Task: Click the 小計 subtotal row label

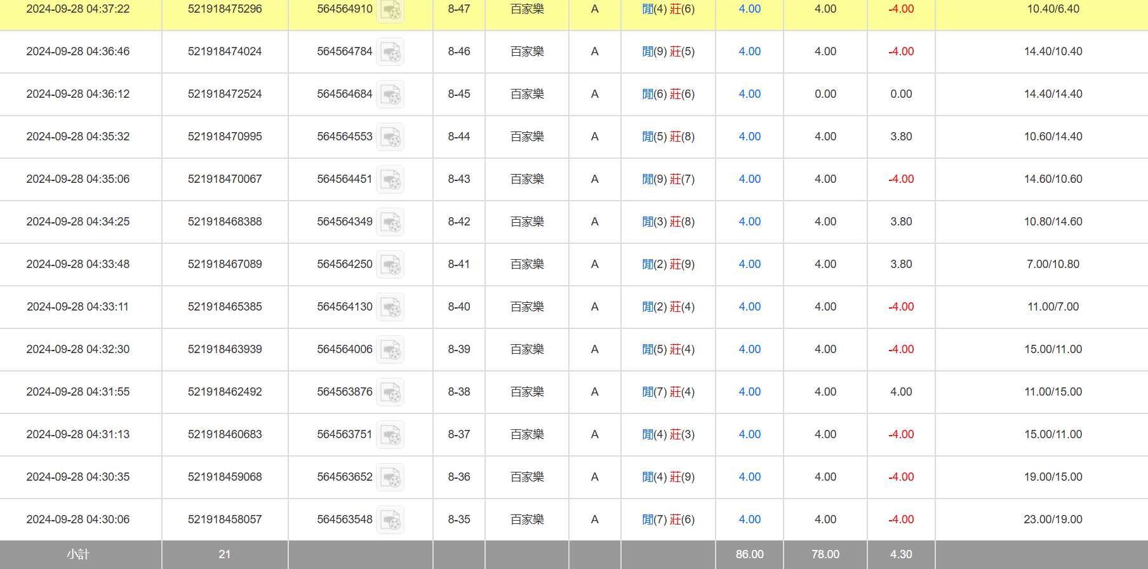Action: pos(78,554)
